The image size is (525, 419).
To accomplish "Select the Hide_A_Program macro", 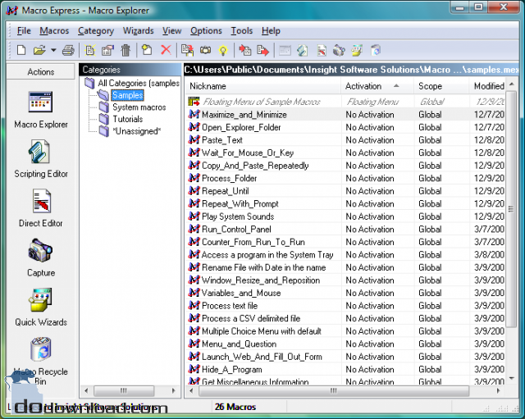I will tap(345, 370).
